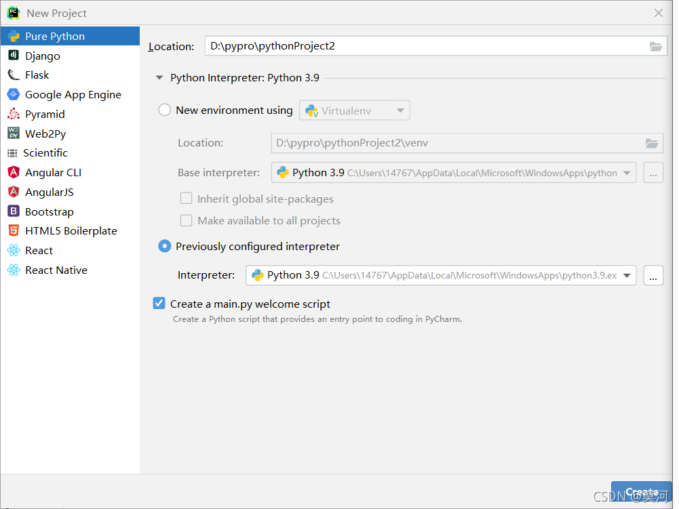Select Django project type
Viewport: 679px width, 509px height.
(x=70, y=56)
